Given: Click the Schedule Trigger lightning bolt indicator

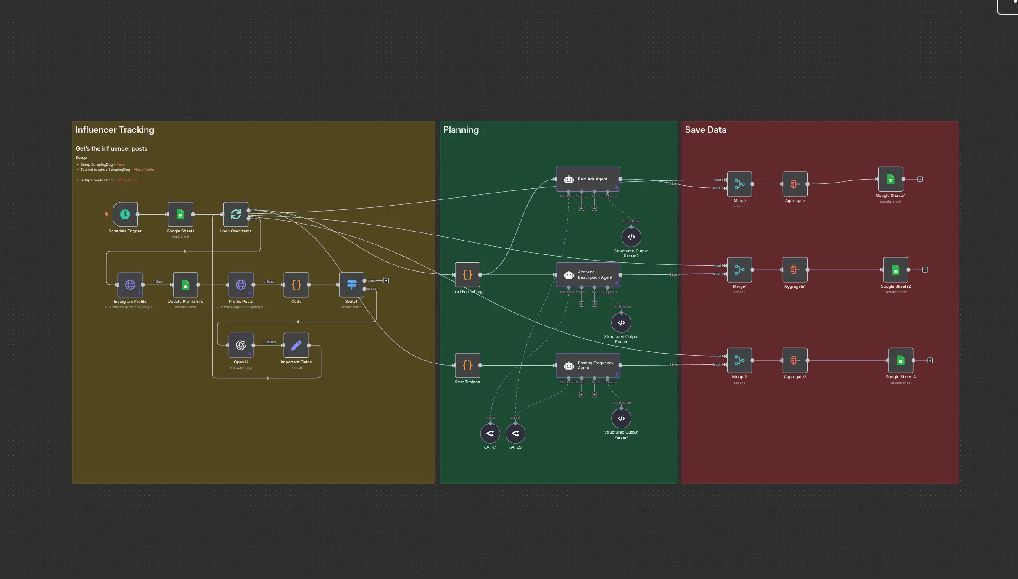Looking at the screenshot, I should (x=106, y=214).
